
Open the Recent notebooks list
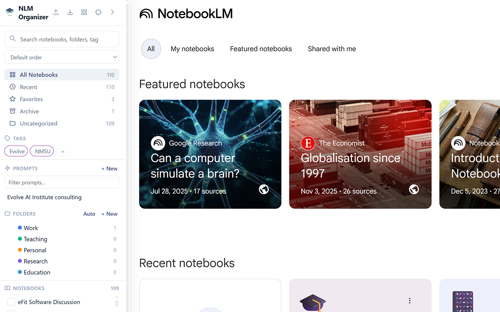point(62,87)
